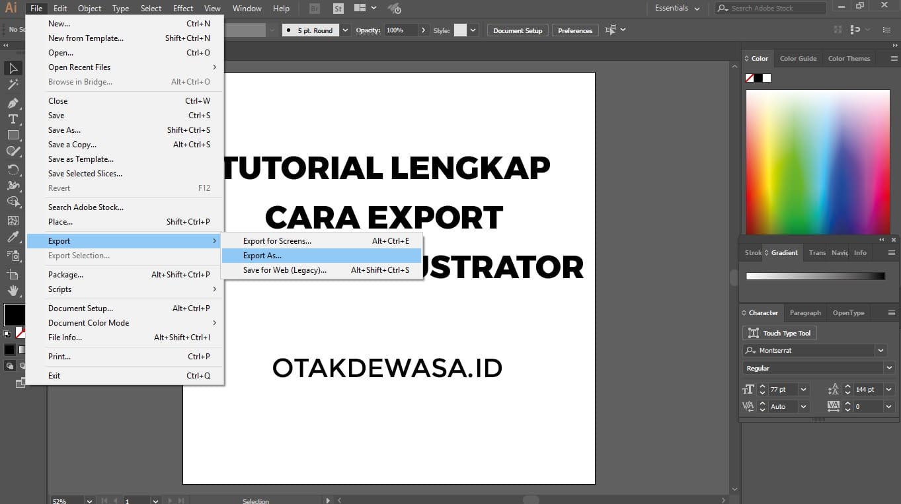Choose Export As... from submenu
Screen dimensions: 901x504
(x=322, y=256)
